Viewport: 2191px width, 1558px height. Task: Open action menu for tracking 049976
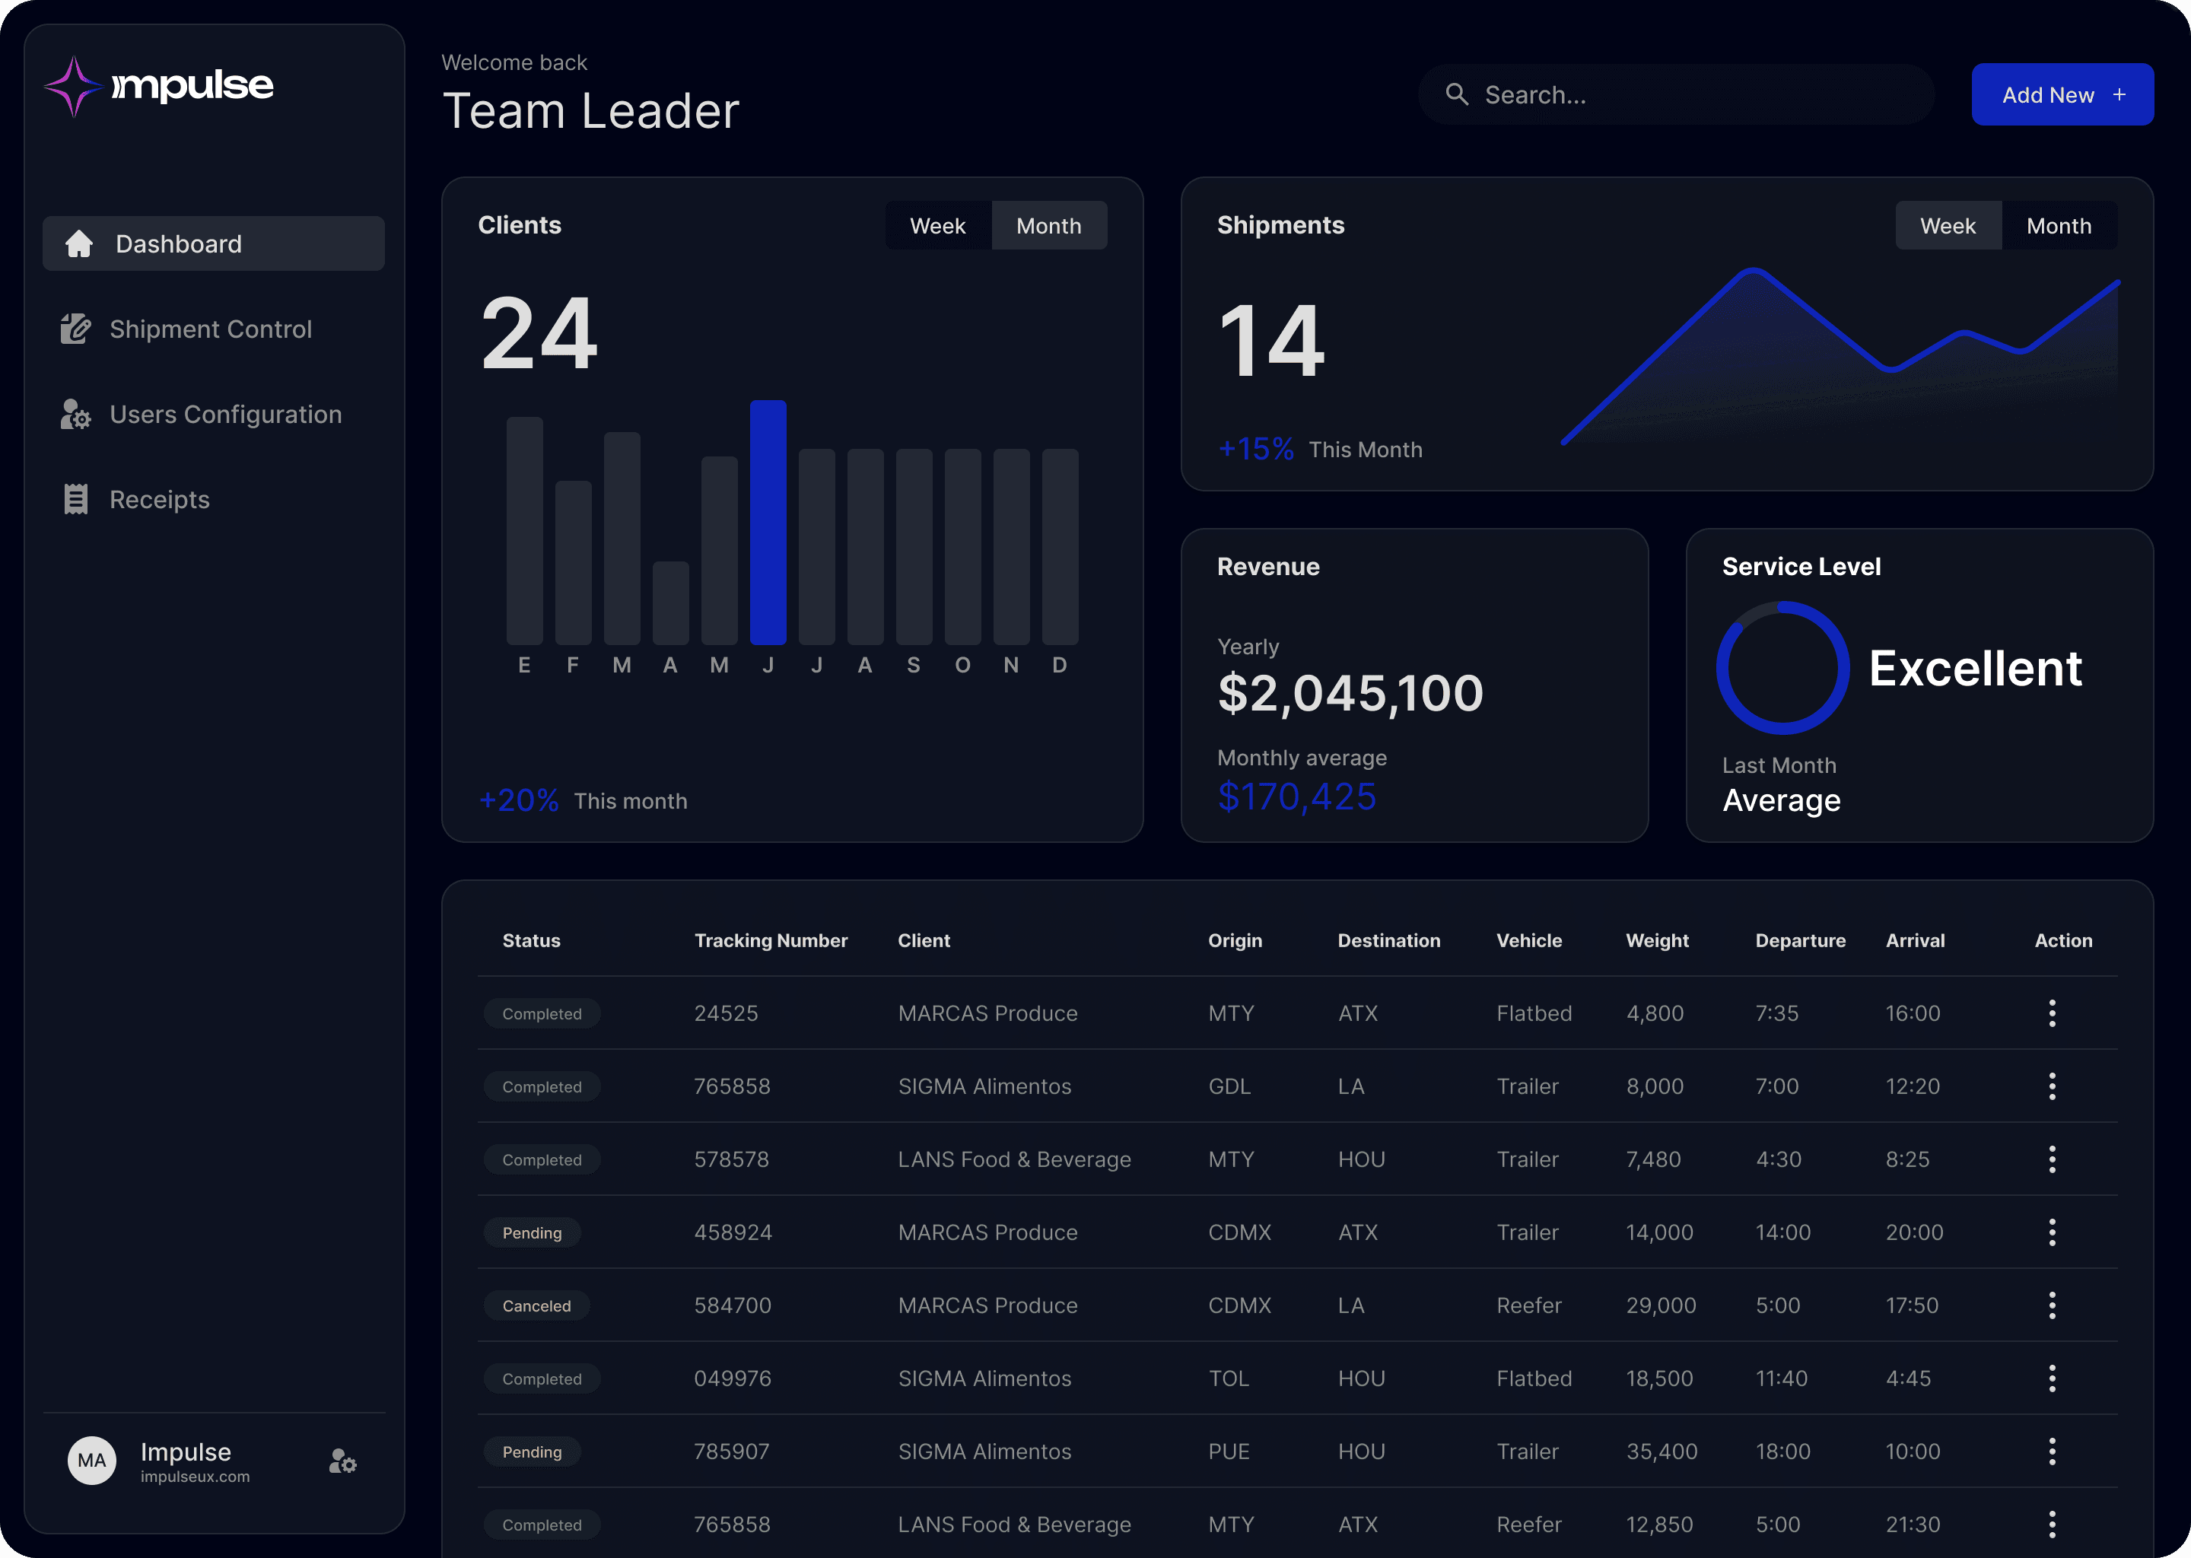coord(2052,1378)
